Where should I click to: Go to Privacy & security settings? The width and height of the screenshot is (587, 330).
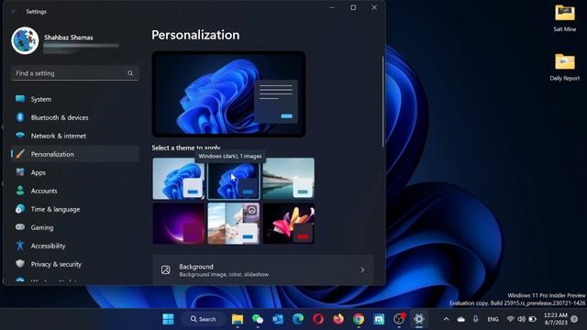point(75,264)
